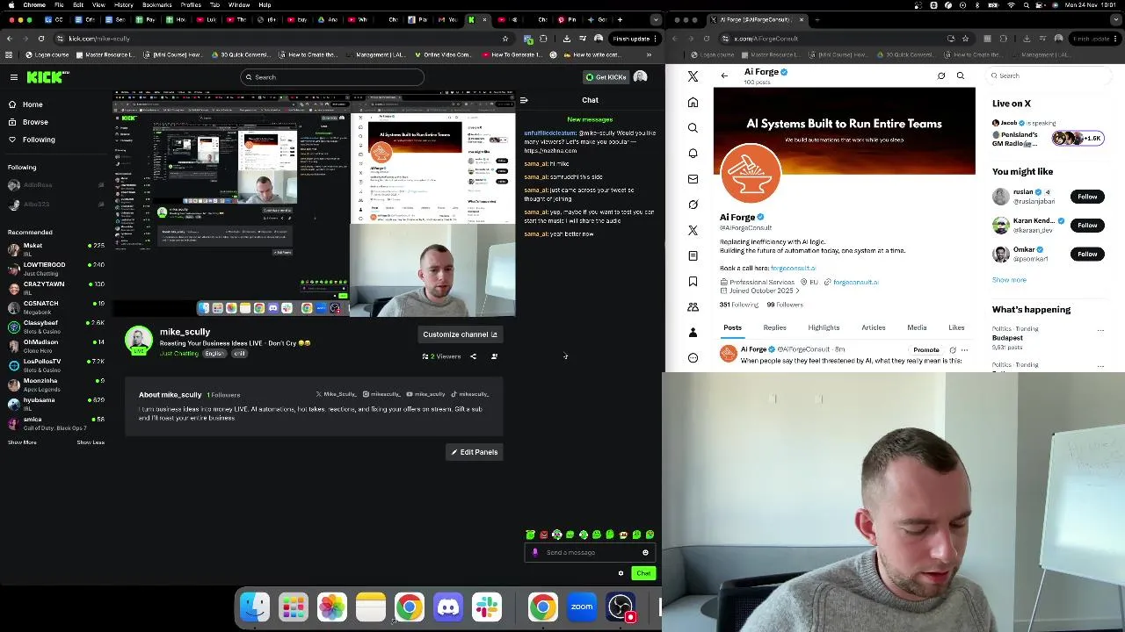Open Following in Kick sidebar
Viewport: 1125px width, 632px height.
click(x=39, y=140)
